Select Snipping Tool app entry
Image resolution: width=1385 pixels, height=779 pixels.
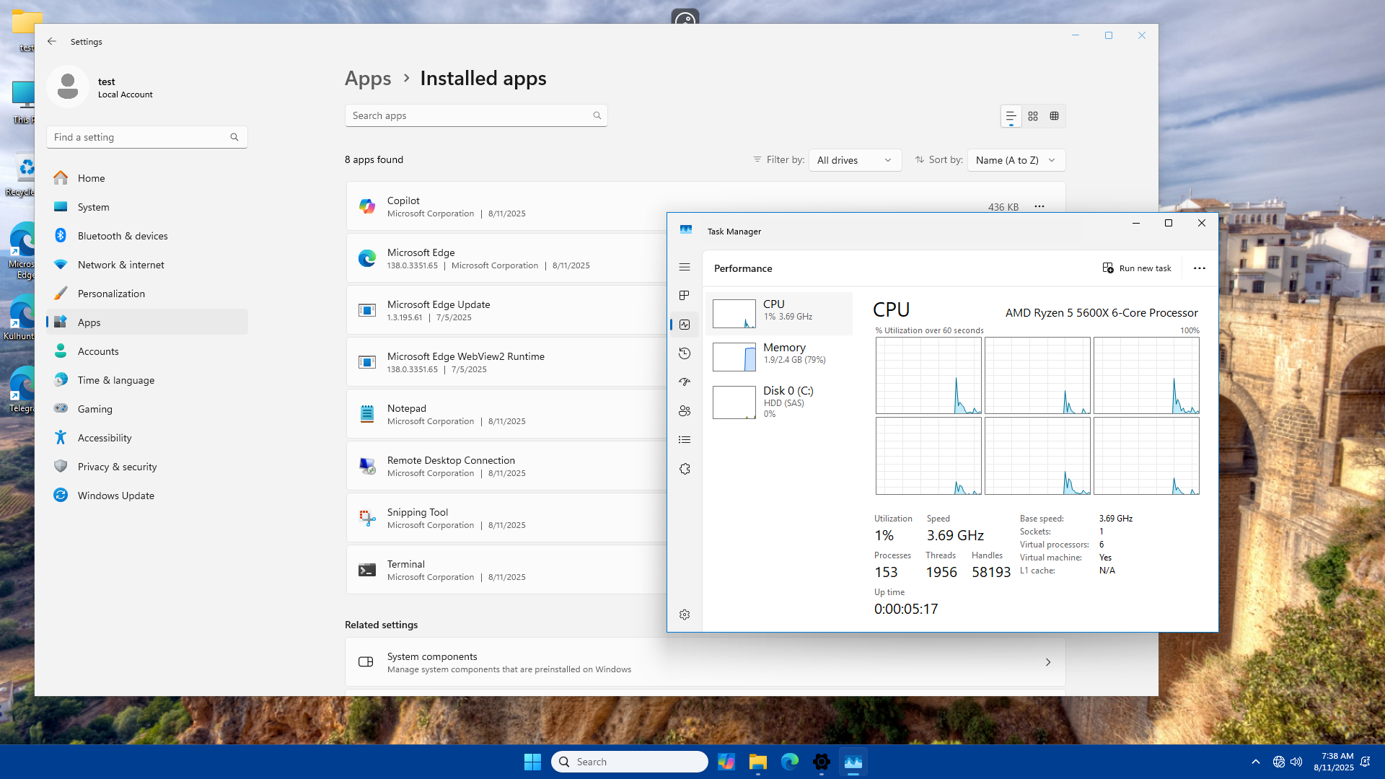(506, 518)
